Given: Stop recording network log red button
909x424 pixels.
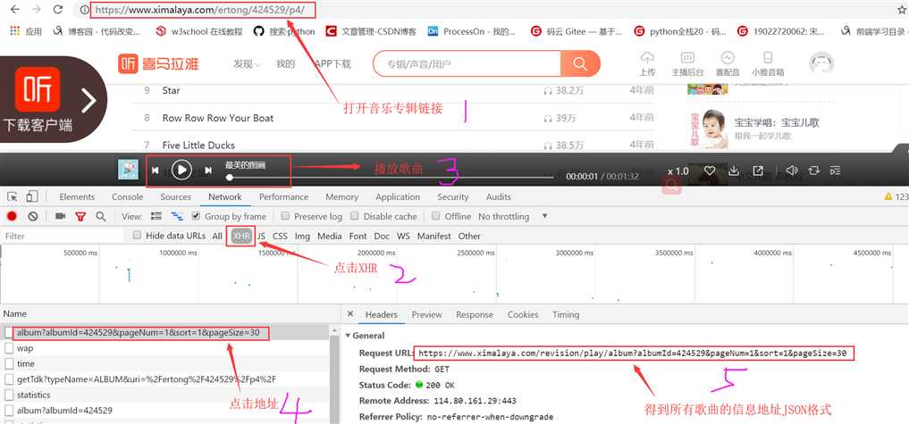Looking at the screenshot, I should click(12, 216).
